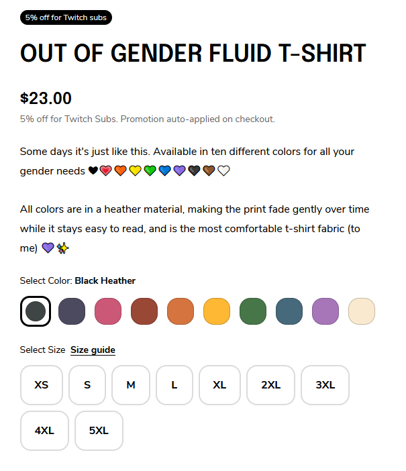Pick size 4XL
This screenshot has height=471, width=406.
44,431
